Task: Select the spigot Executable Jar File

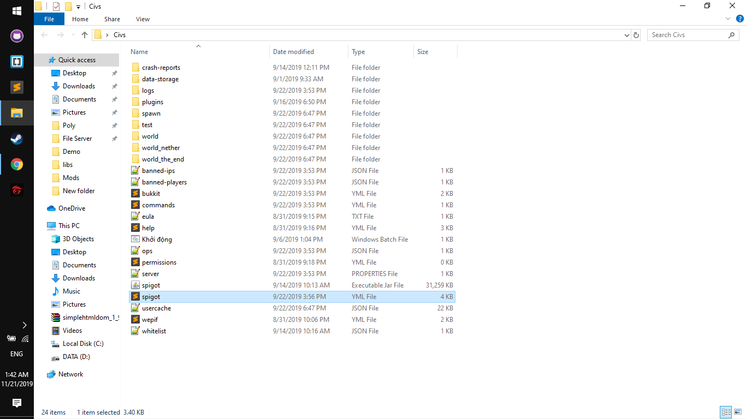Action: (293, 285)
